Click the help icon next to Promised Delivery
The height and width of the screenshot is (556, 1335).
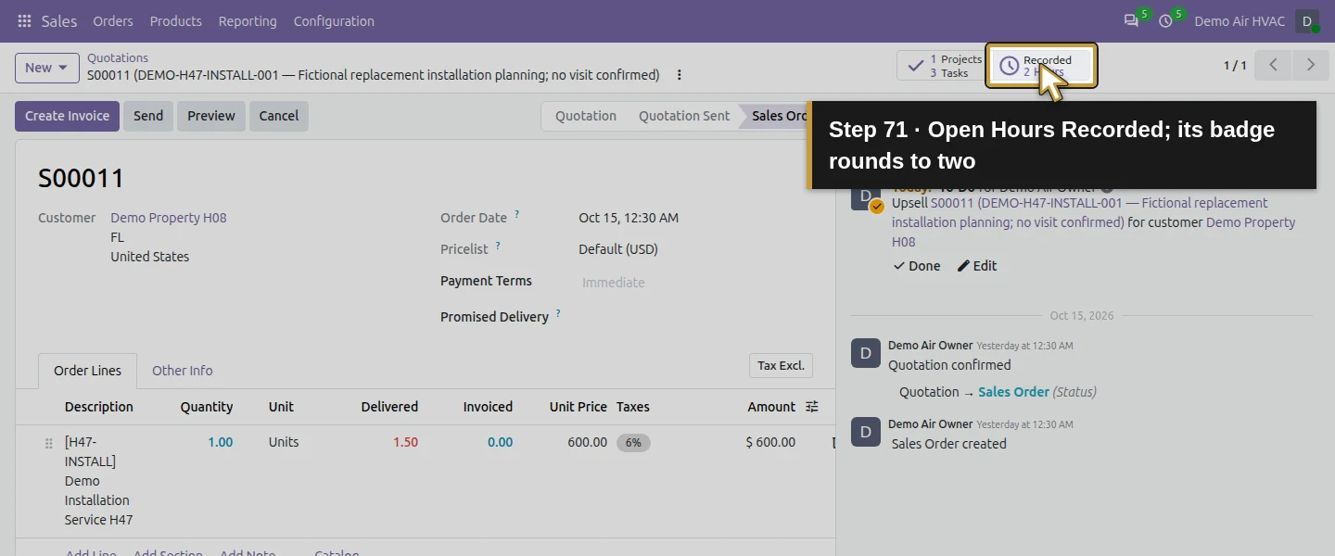pyautogui.click(x=558, y=314)
